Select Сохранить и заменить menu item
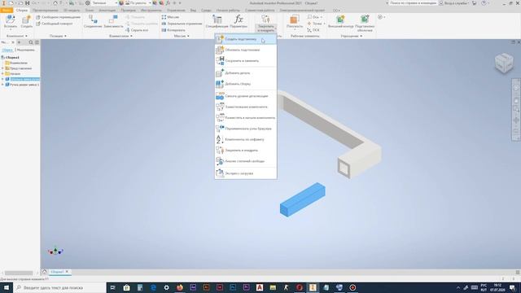This screenshot has height=293, width=521. point(246,61)
